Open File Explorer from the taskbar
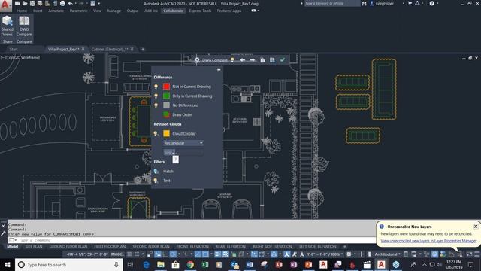The width and height of the screenshot is (481, 271). tap(161, 264)
